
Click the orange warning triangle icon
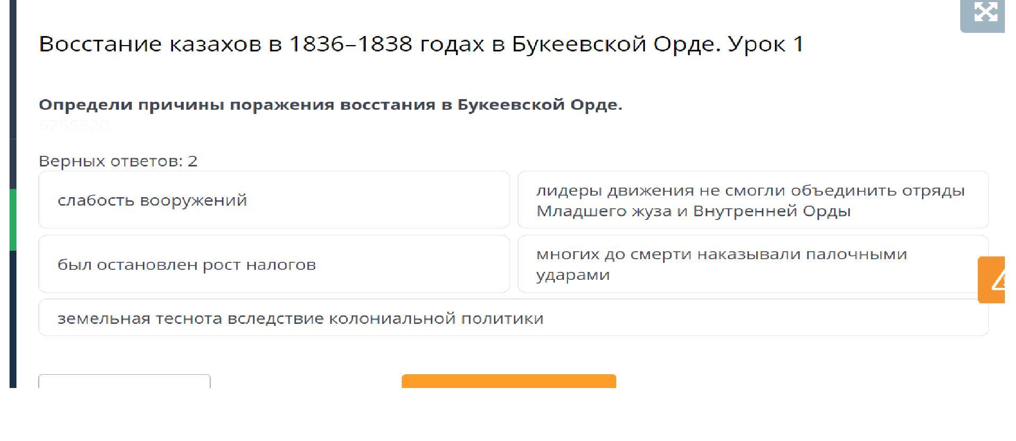tap(994, 279)
